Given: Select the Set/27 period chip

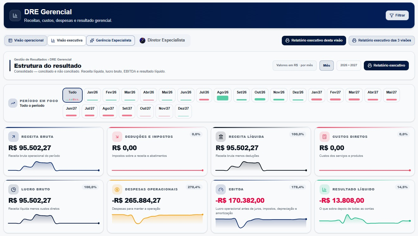Looking at the screenshot, I should tap(127, 111).
